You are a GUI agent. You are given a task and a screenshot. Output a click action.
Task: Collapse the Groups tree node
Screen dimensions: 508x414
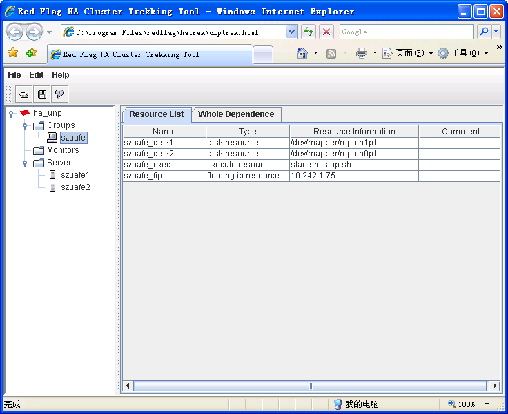point(25,125)
